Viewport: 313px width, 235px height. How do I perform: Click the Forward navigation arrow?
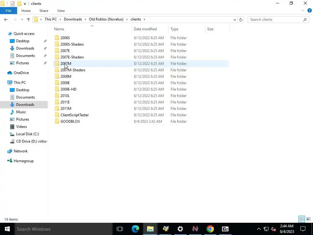(15, 19)
